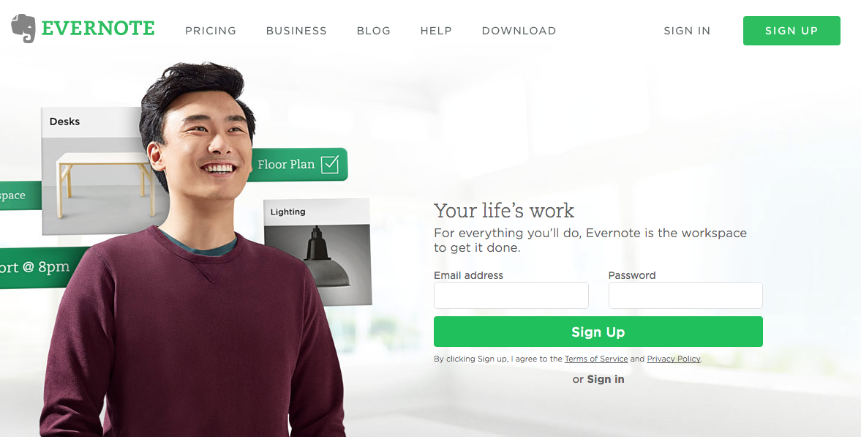Focus the Password field
The image size is (861, 437).
685,295
